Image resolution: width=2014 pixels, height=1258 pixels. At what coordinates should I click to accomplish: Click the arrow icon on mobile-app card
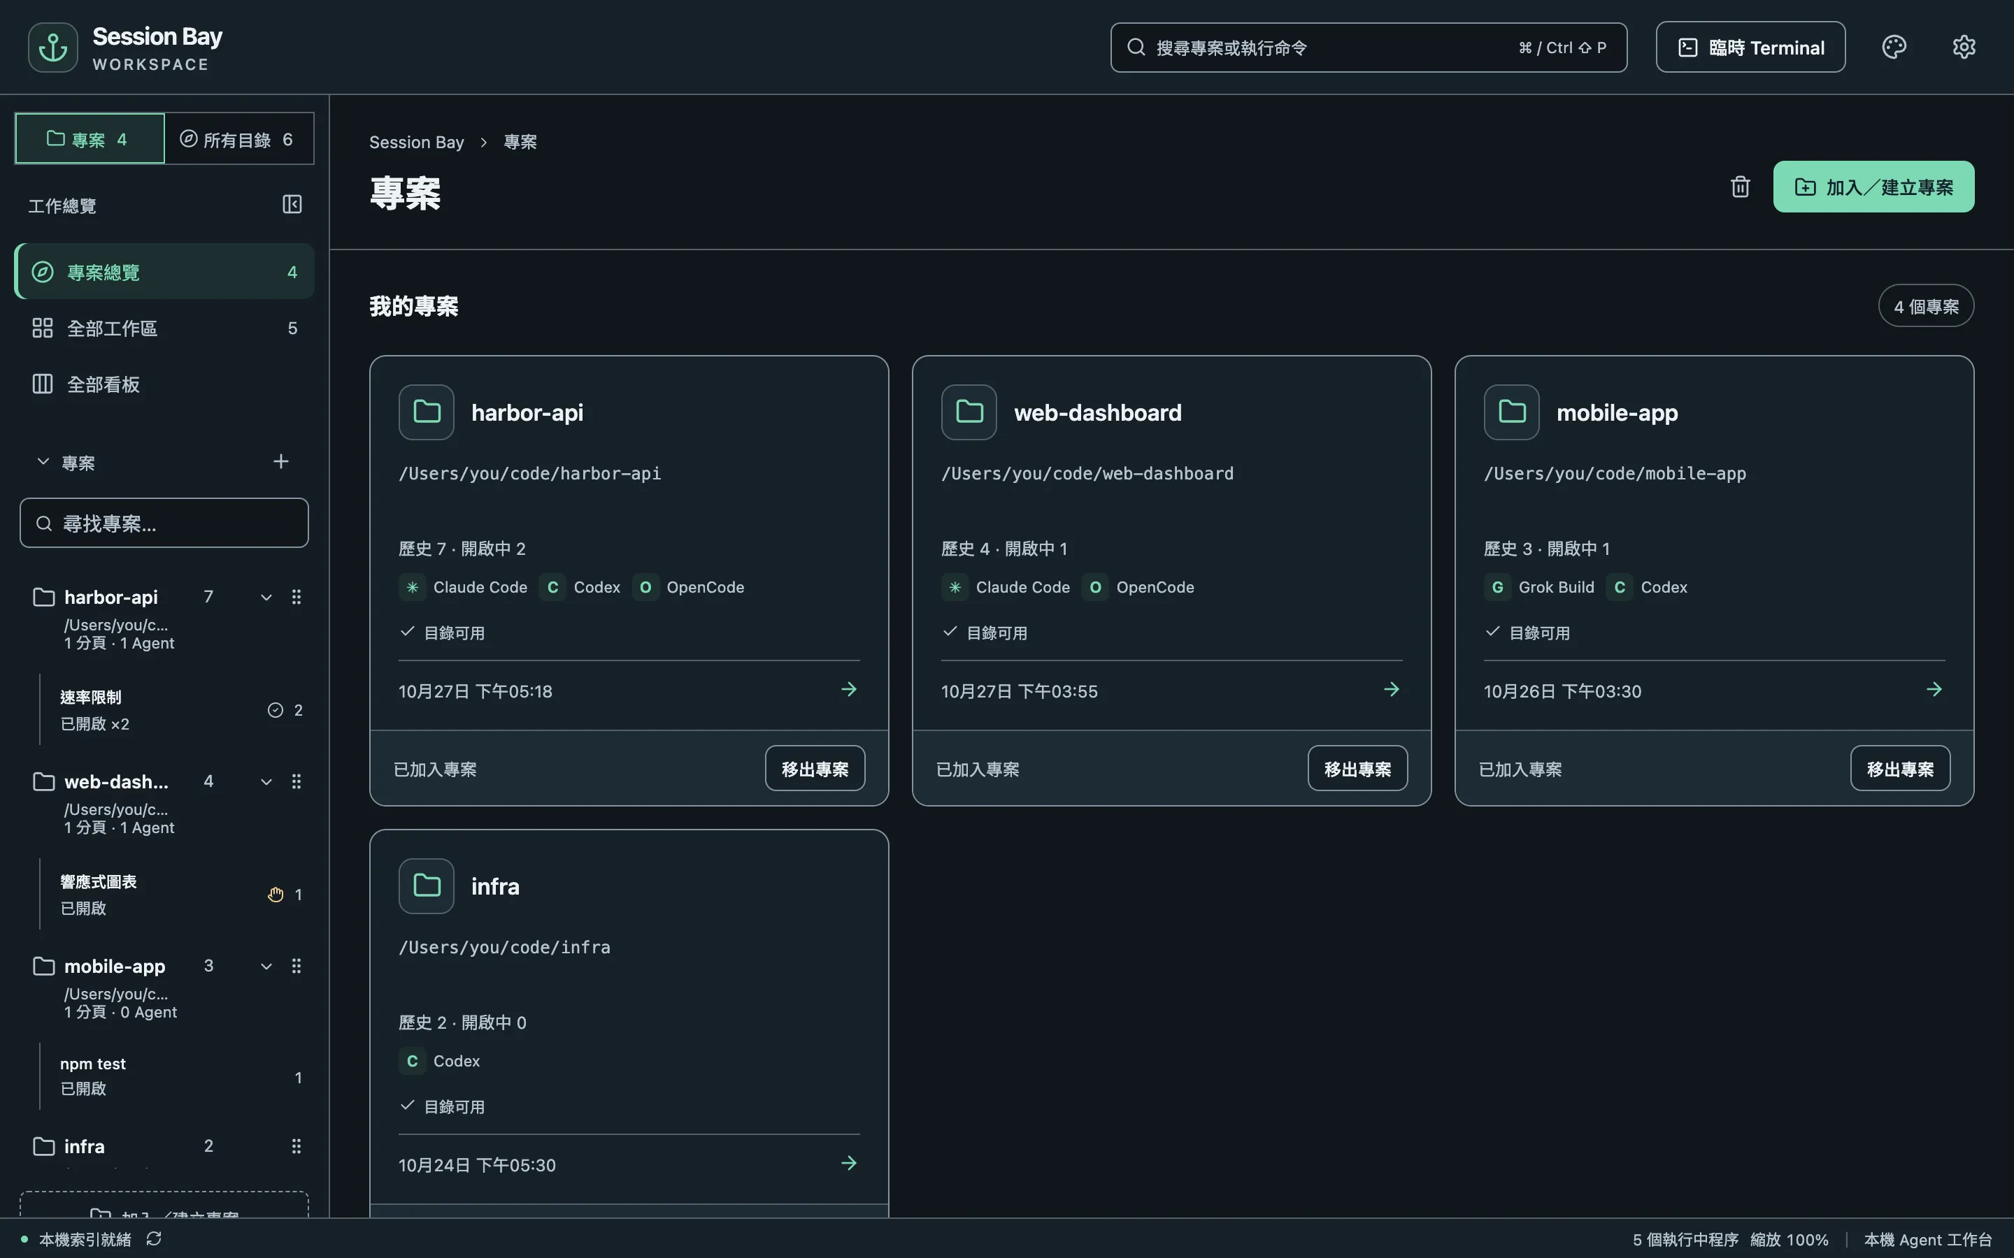pyautogui.click(x=1934, y=690)
